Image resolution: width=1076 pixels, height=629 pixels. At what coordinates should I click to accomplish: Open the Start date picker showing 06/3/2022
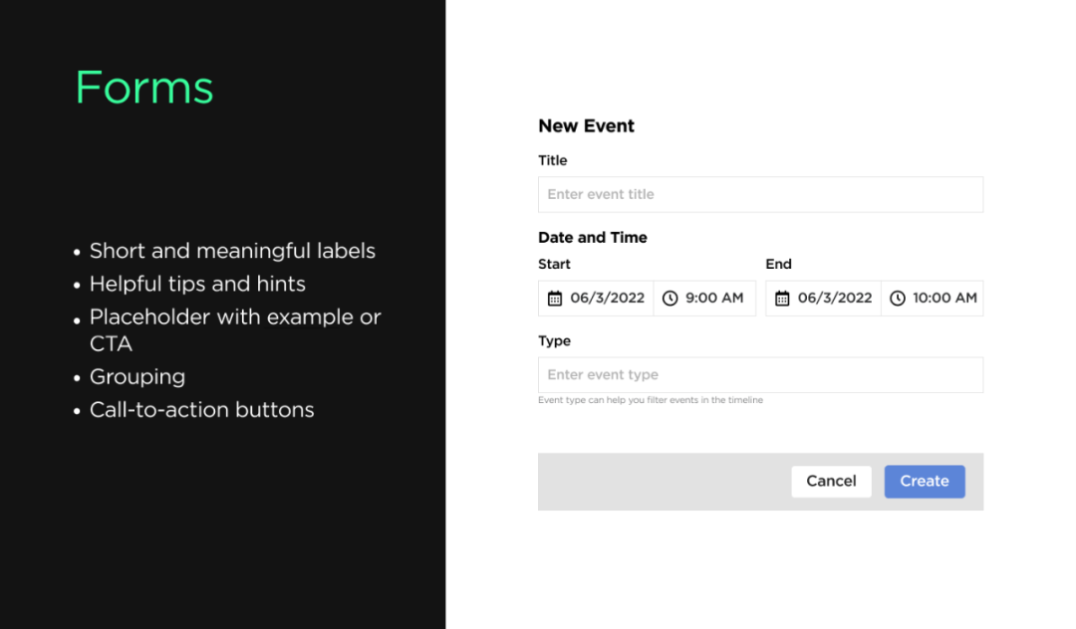(x=607, y=299)
